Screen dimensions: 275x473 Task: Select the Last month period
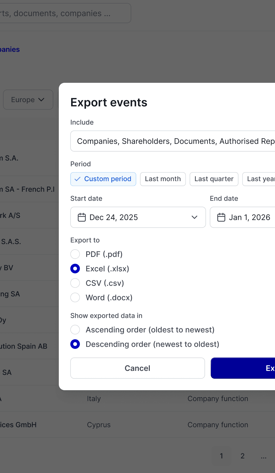[x=163, y=179]
